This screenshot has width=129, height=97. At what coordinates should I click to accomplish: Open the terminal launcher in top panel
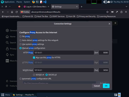click(x=37, y=2)
